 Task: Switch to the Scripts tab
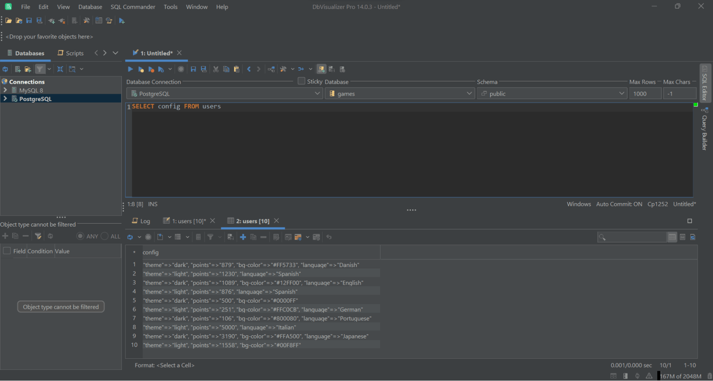click(71, 53)
